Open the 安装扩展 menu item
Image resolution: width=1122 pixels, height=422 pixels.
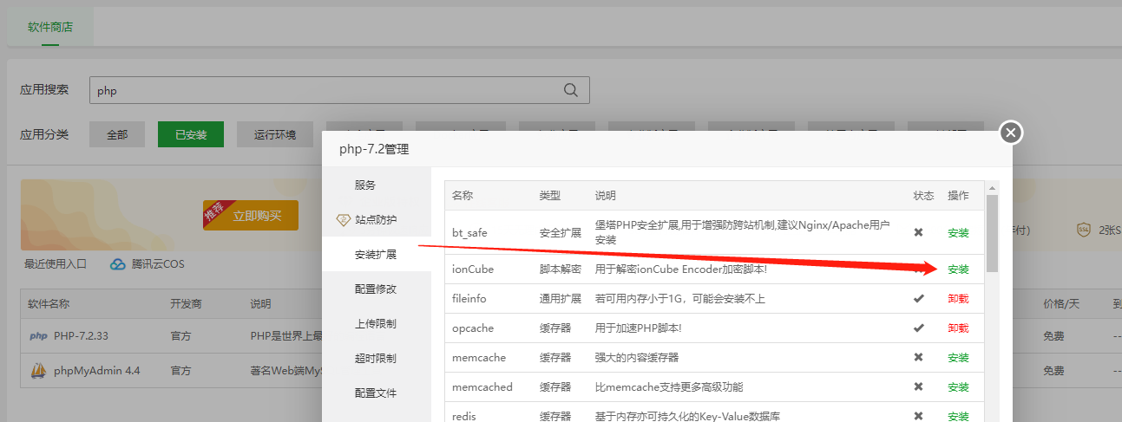tap(376, 255)
